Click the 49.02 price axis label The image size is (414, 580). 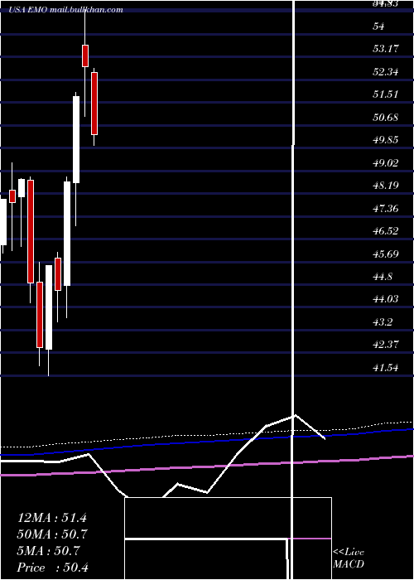(386, 162)
